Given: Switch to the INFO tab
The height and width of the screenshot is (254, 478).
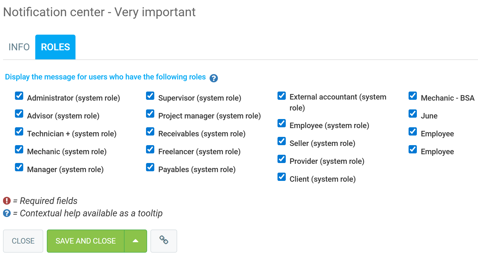Looking at the screenshot, I should (x=19, y=47).
